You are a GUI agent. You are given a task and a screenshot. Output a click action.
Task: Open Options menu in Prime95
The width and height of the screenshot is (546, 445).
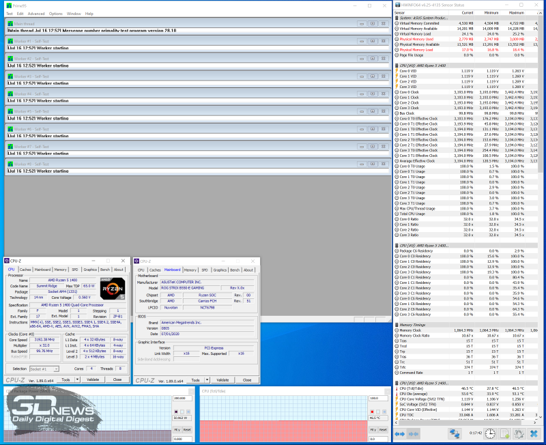[x=56, y=14]
